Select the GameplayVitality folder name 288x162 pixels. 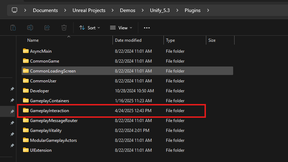click(x=46, y=131)
